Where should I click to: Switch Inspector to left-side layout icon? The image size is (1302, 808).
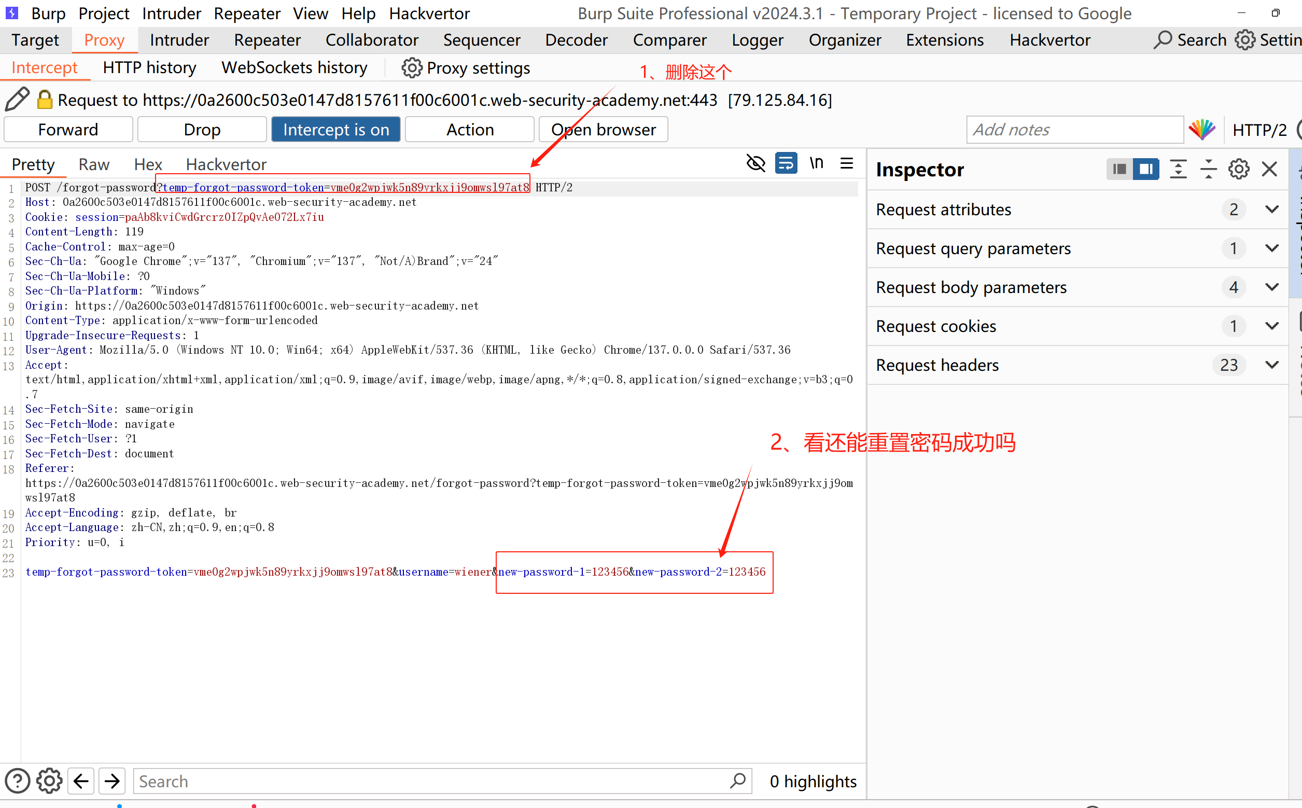(x=1119, y=170)
